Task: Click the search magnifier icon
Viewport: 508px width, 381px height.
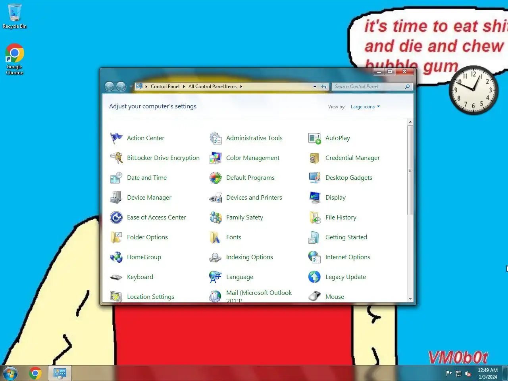Action: [407, 87]
